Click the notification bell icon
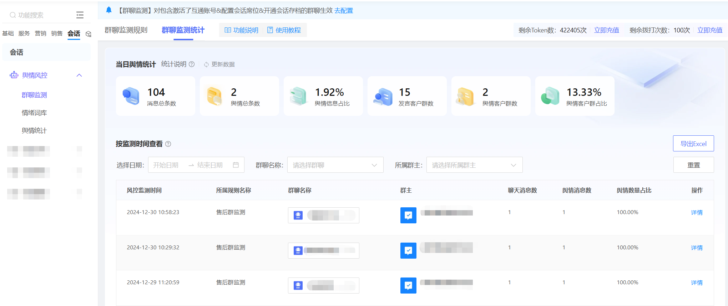The image size is (728, 306). [x=109, y=10]
